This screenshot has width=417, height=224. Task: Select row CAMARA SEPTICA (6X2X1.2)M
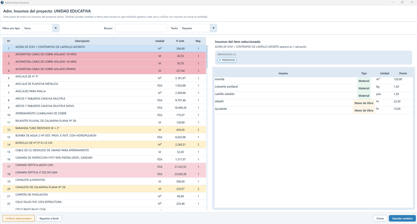tap(104, 167)
